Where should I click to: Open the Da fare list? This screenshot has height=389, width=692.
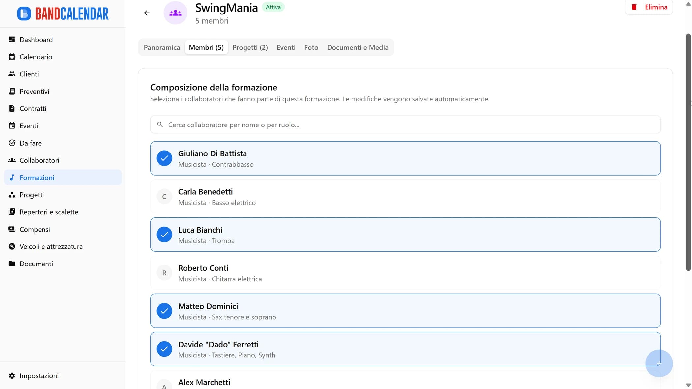[x=30, y=143]
